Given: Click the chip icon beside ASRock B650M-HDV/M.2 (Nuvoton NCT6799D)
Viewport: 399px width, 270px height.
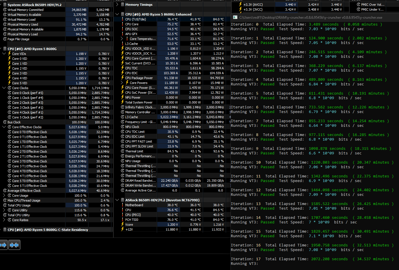Looking at the screenshot, I should (122, 200).
